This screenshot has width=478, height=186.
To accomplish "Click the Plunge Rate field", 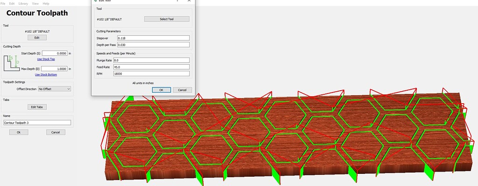I will (152, 60).
